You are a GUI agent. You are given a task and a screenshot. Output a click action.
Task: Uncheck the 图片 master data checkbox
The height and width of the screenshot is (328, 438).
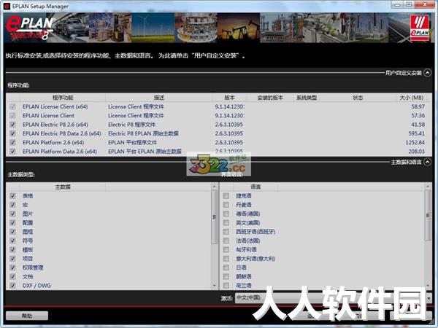(x=12, y=214)
